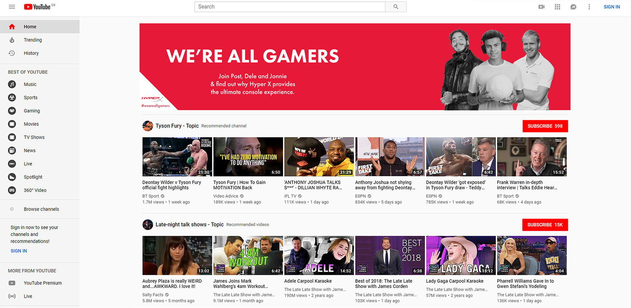
Task: Click the We're All Gamers HyperX banner
Action: click(355, 67)
